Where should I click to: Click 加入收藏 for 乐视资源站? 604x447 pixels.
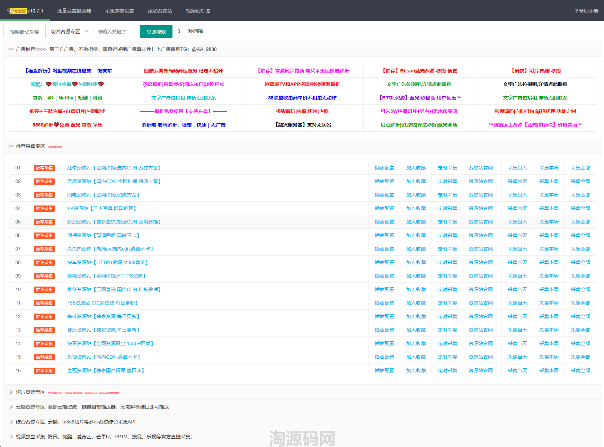click(x=416, y=357)
